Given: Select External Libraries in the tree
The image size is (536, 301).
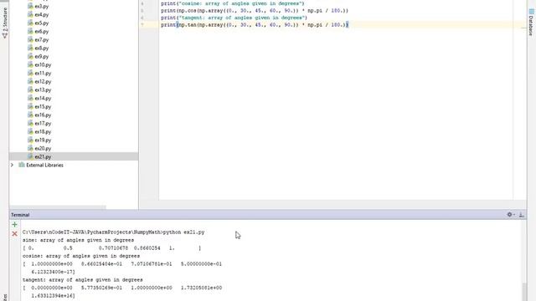Looking at the screenshot, I should pyautogui.click(x=44, y=166).
